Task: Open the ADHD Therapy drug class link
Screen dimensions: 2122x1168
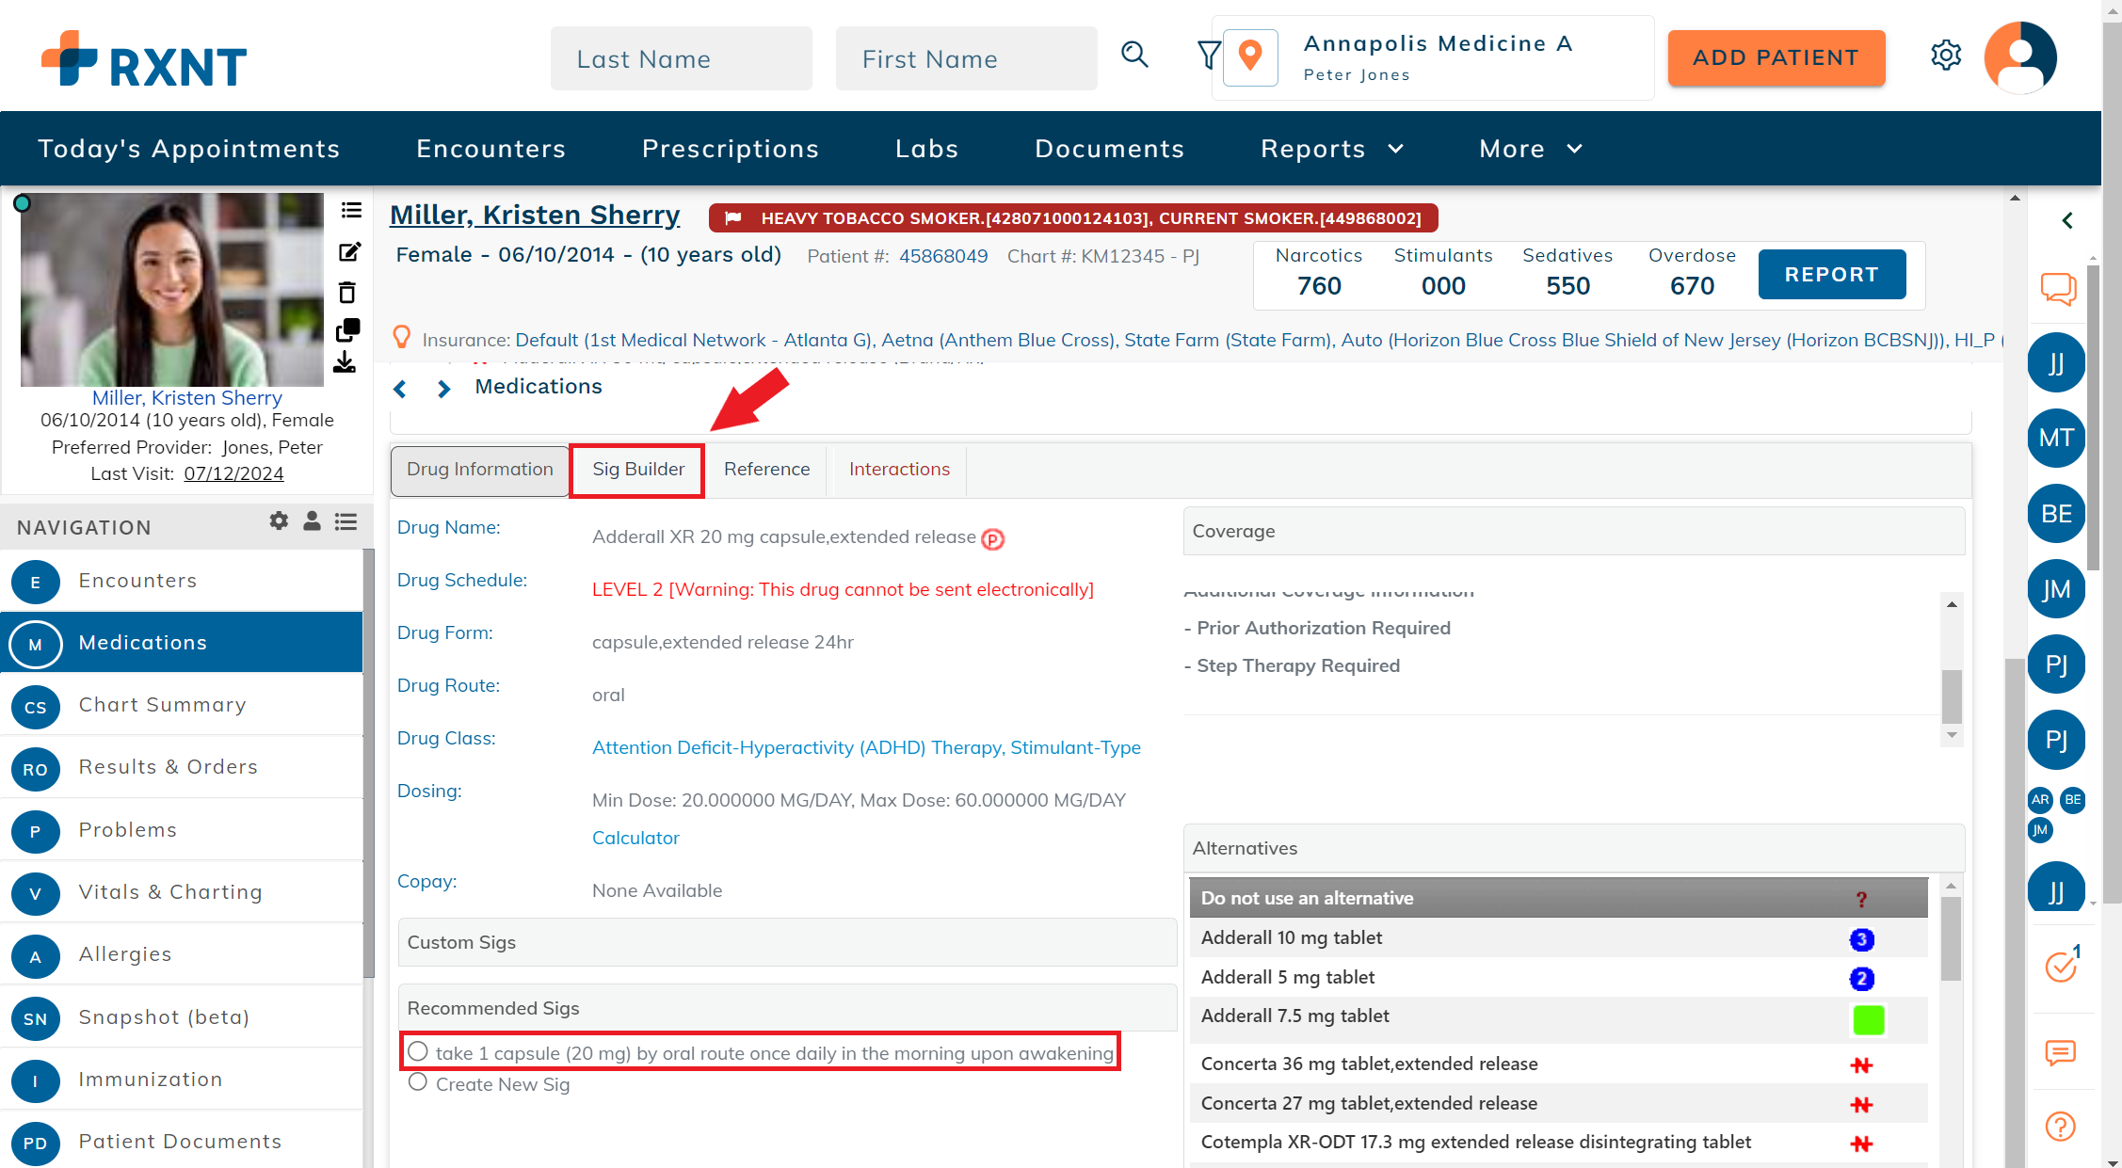Action: point(866,747)
